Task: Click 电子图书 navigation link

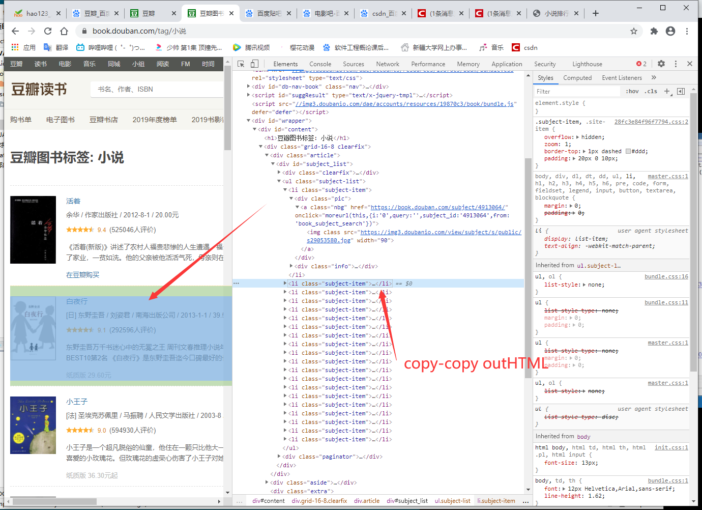Action: [61, 120]
